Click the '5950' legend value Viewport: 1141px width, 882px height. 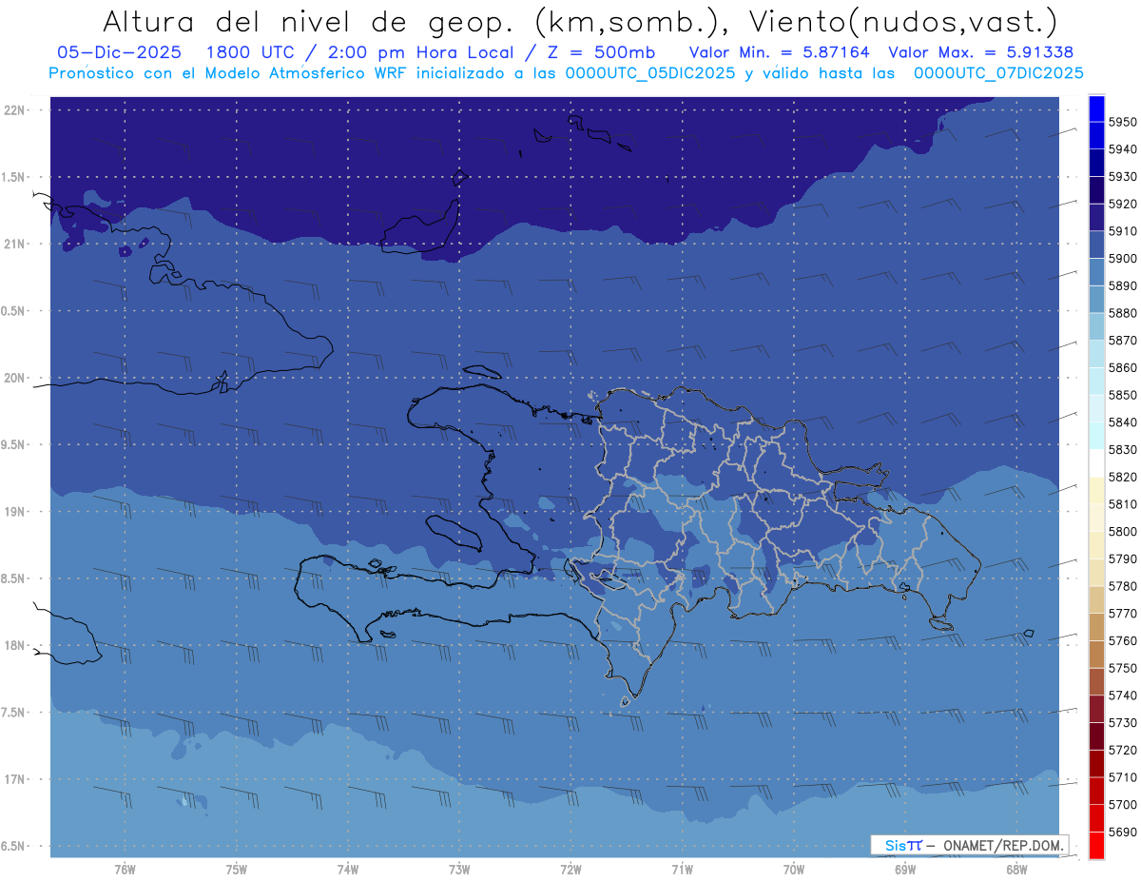pos(1122,123)
